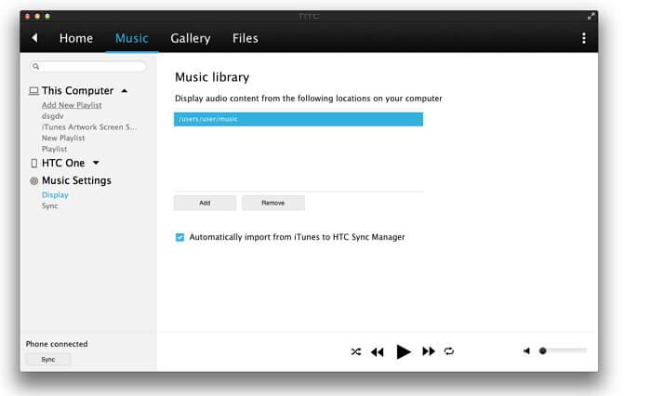
Task: Click the back arrow icon
Action: (x=34, y=38)
